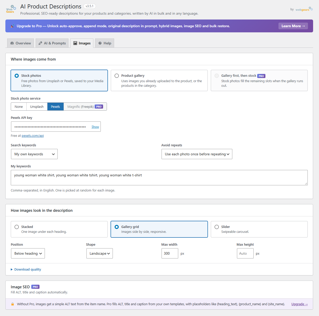Click the 'Comma-separated, in English' hint text
319x316 pixels.
coord(63,190)
